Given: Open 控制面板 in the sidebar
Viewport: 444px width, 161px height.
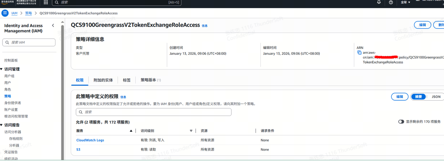Looking at the screenshot, I should tap(11, 60).
